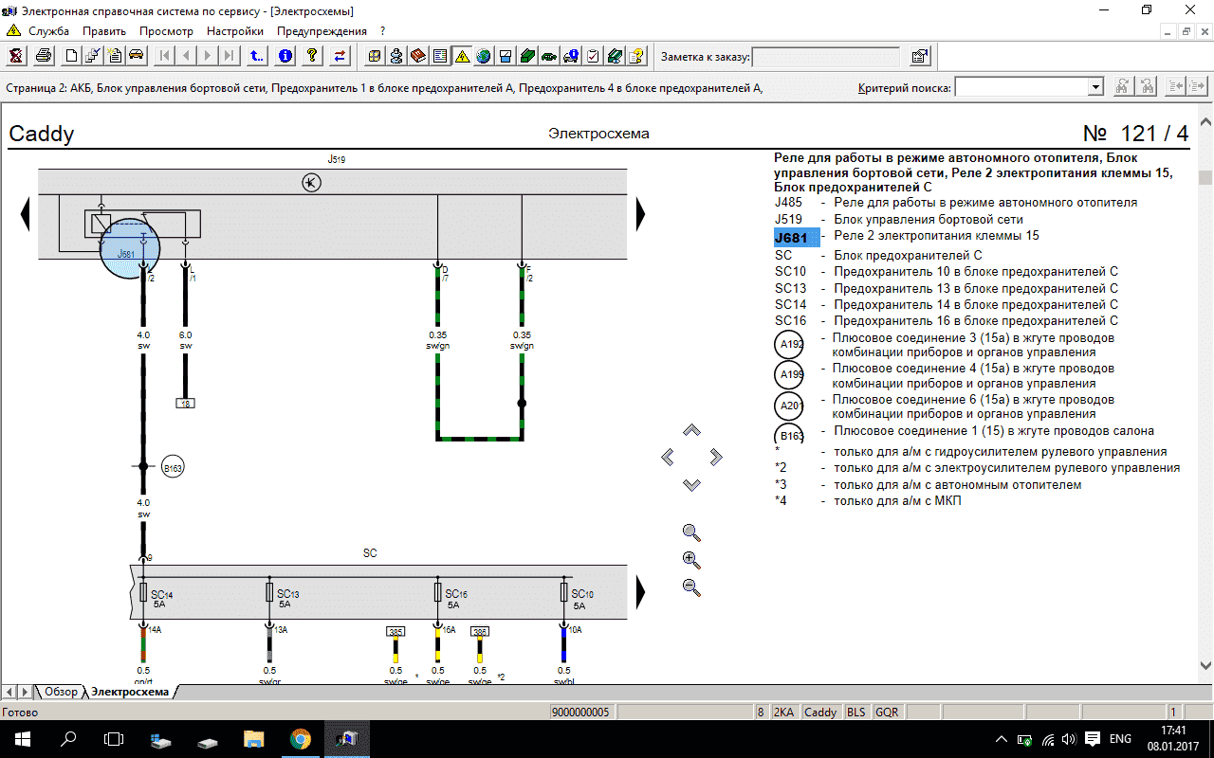Viewport: 1214px width, 758px height.
Task: Click the second binoculars search icon
Action: pos(1148,86)
